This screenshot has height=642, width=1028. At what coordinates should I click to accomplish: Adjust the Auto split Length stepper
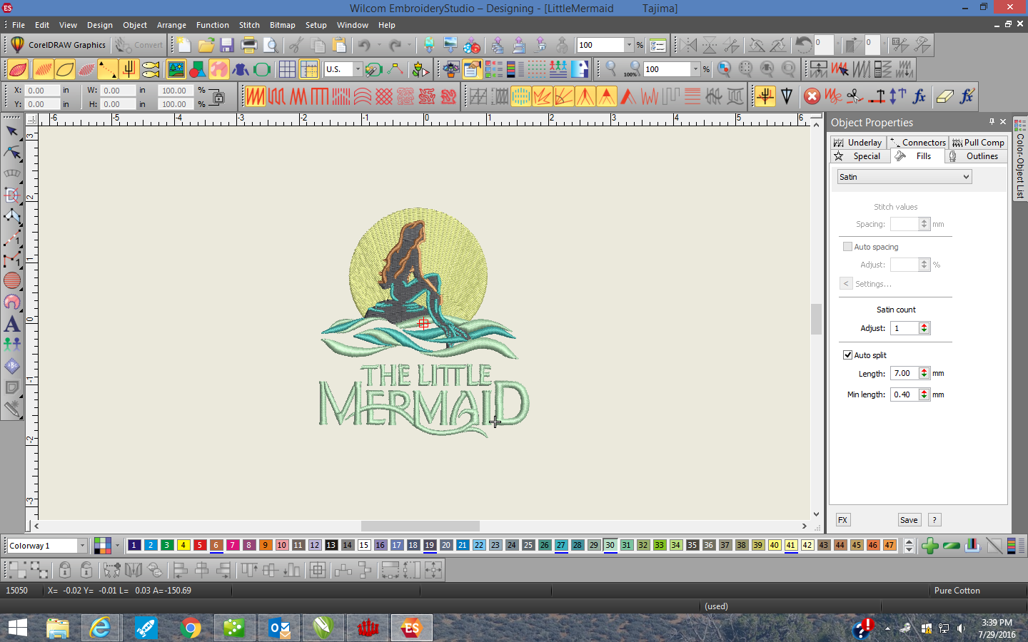coord(924,373)
